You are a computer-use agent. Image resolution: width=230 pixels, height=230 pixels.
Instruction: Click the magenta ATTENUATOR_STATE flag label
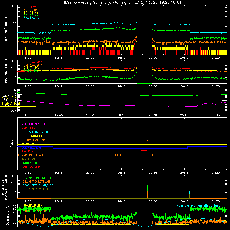(35, 124)
